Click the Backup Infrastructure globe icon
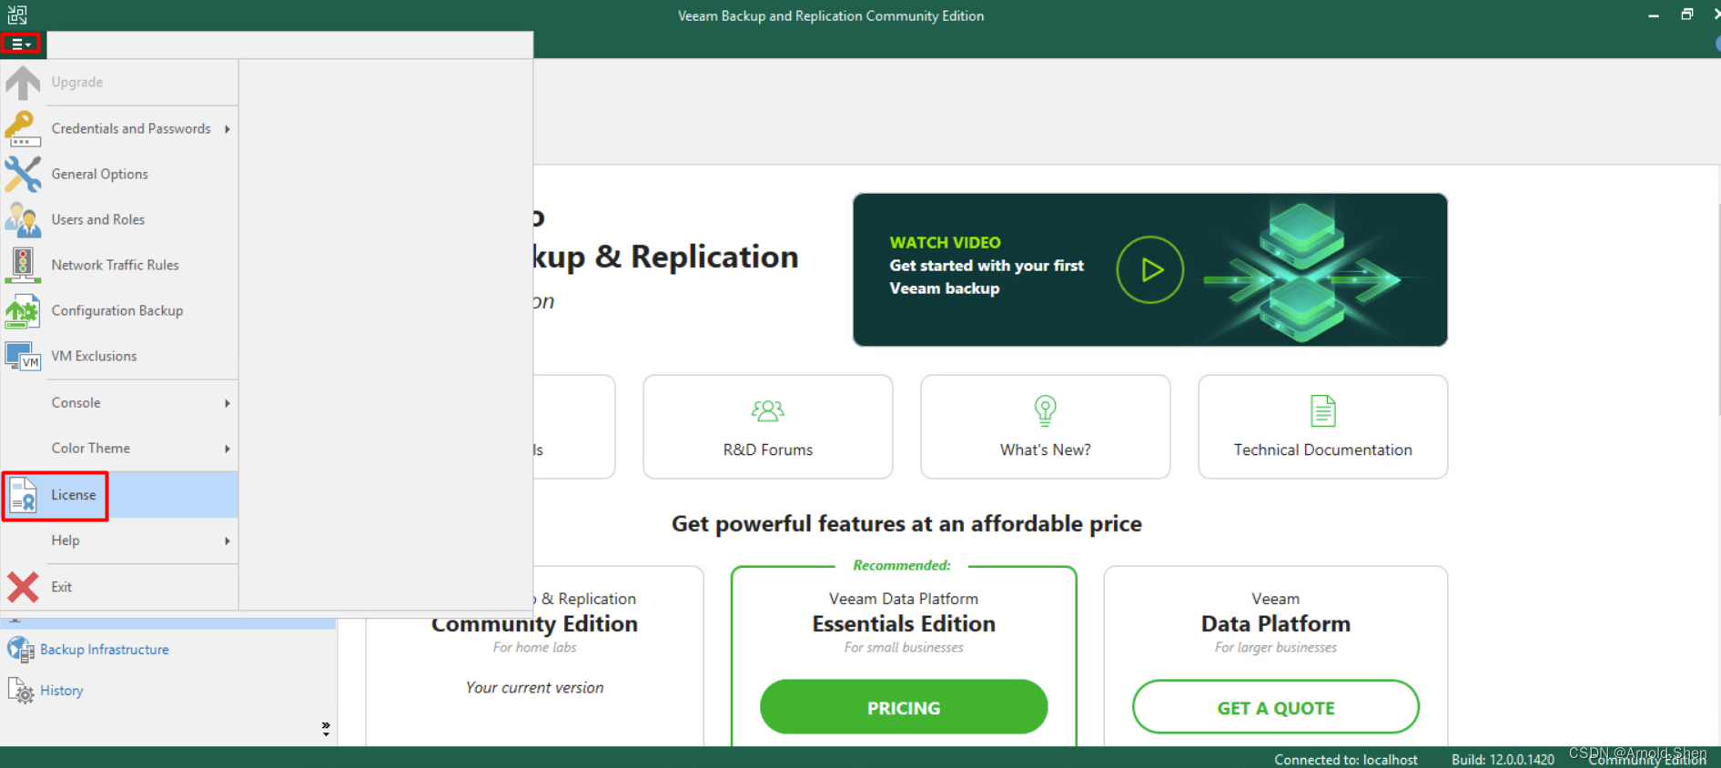This screenshot has width=1721, height=768. click(20, 650)
